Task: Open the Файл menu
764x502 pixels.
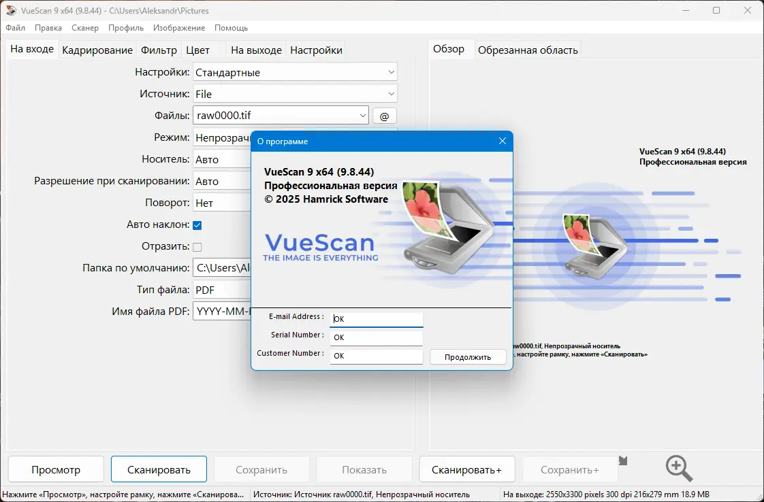Action: click(16, 28)
